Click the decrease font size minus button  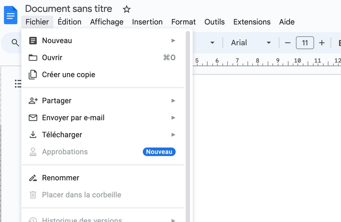pos(287,43)
